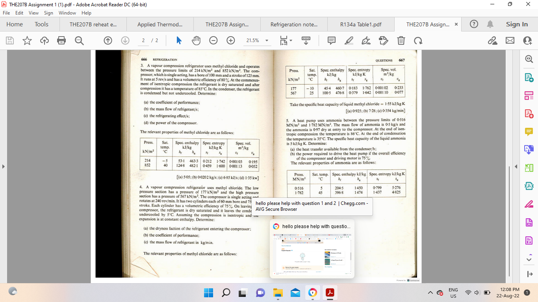Open the Help question mark
The image size is (538, 302).
(x=473, y=24)
